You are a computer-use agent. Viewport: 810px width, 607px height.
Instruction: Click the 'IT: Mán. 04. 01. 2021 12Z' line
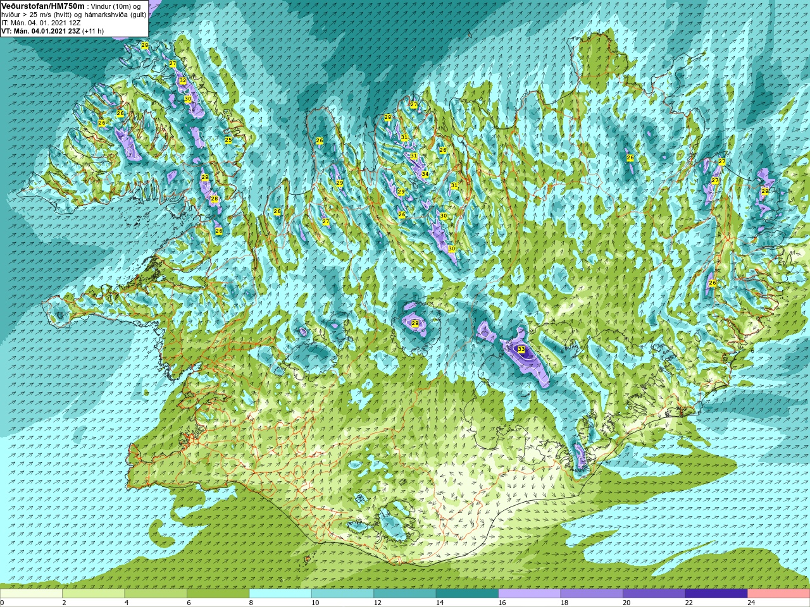tap(41, 23)
